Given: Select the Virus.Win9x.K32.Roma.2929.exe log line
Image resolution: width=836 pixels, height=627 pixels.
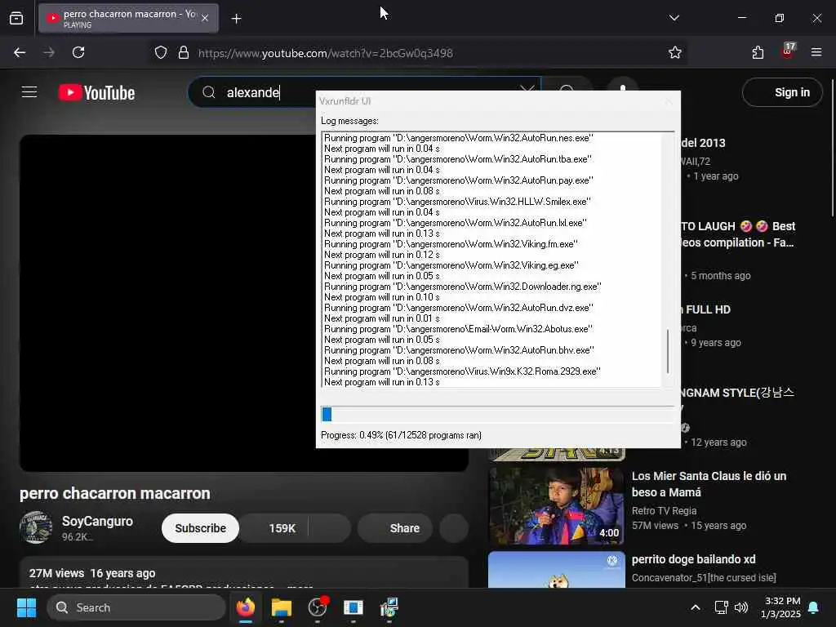Looking at the screenshot, I should (x=462, y=371).
